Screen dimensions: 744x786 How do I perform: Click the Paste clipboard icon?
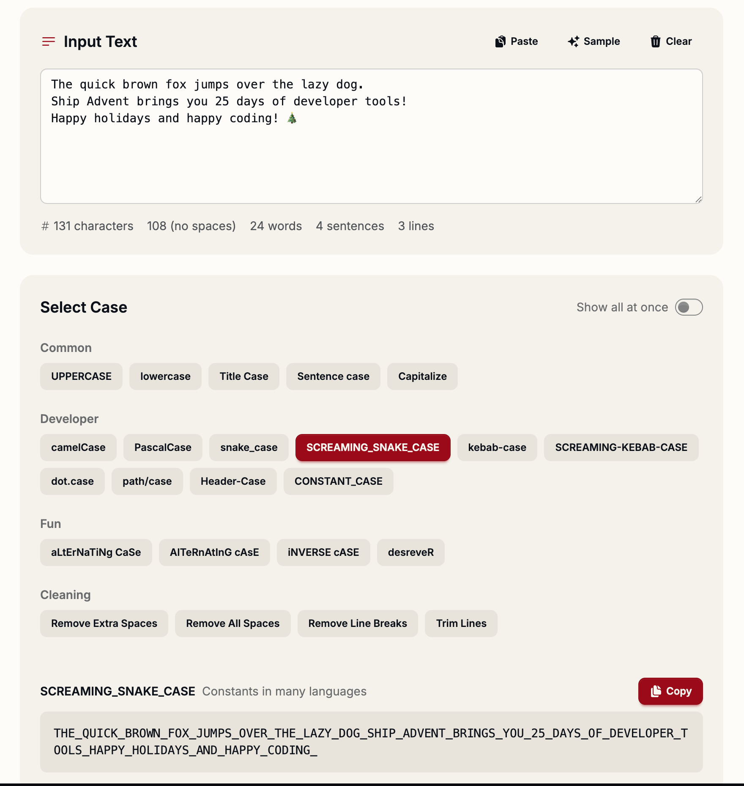coord(500,41)
